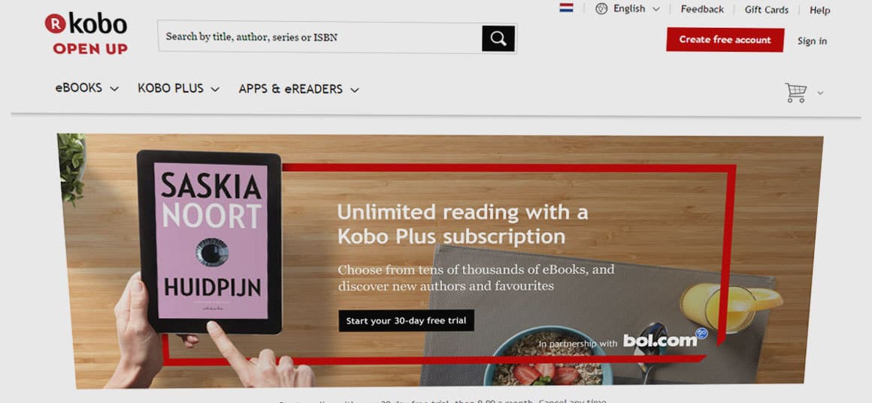Focus the title, author, ISBN search field
Screen dimensions: 872x403
319,38
